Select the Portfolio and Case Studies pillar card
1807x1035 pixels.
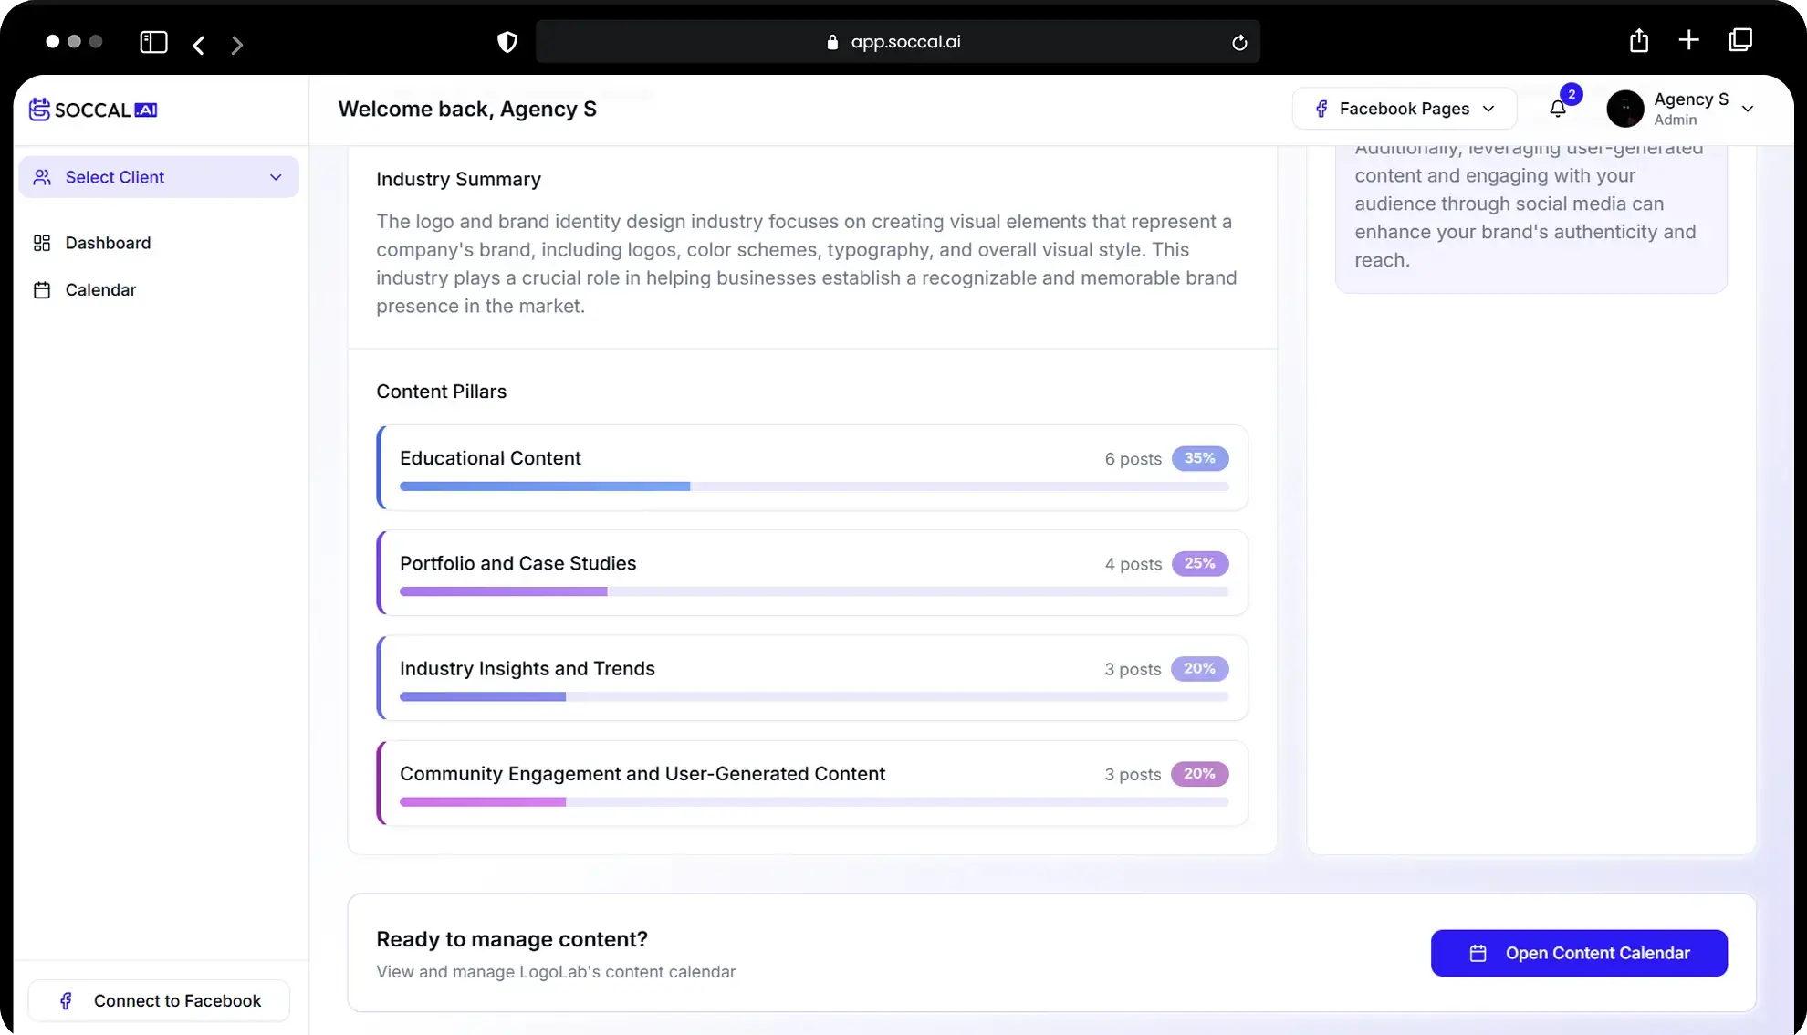pos(811,572)
